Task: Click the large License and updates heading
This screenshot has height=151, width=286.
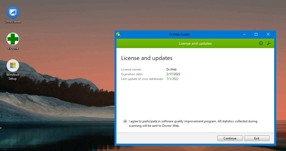Action: [x=147, y=58]
